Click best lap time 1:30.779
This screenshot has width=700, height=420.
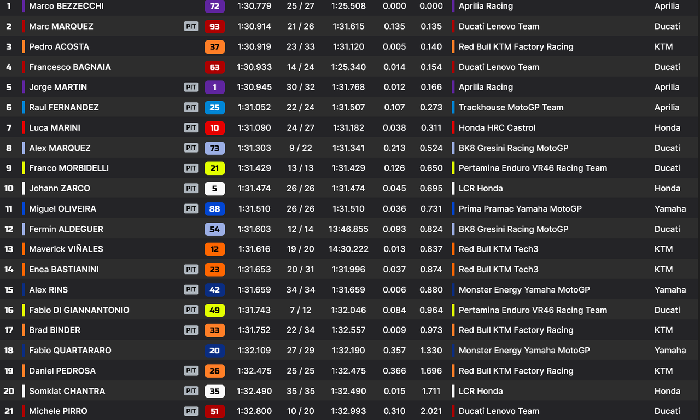pyautogui.click(x=254, y=6)
